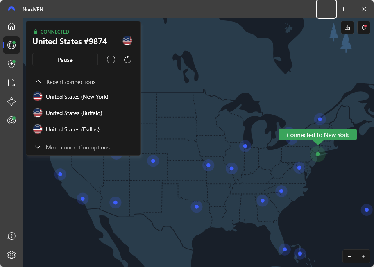Screen dimensions: 374x267
Task: Open the VPN globe sidebar icon
Action: pyautogui.click(x=11, y=45)
